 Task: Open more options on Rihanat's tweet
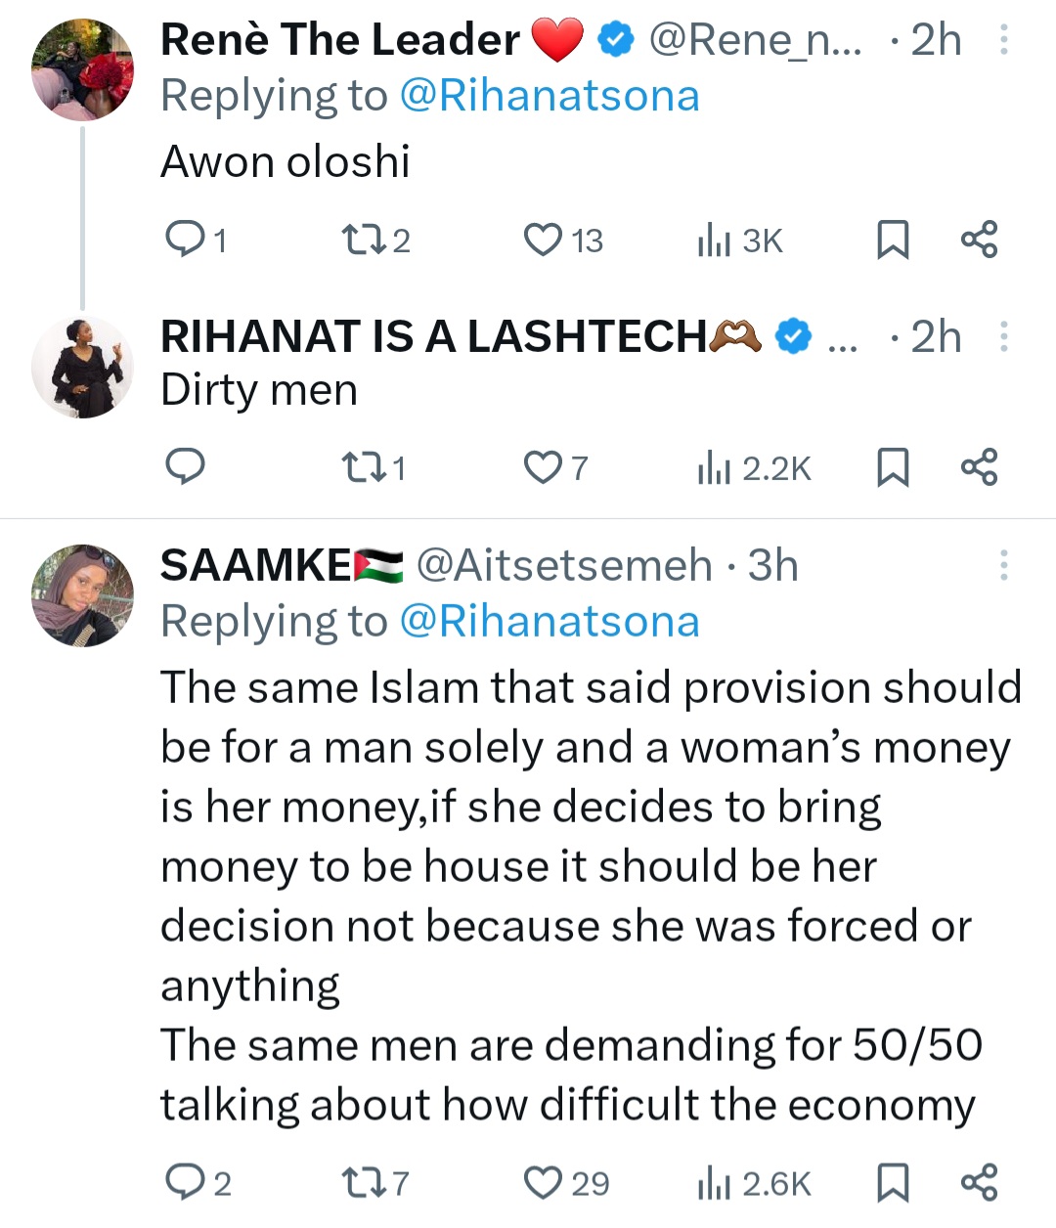click(1003, 337)
